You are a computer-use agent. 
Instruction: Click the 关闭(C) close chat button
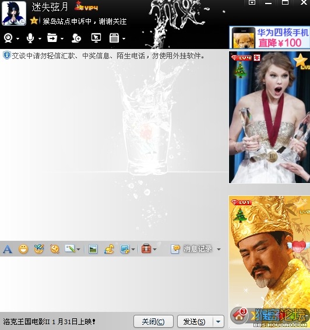click(x=153, y=322)
